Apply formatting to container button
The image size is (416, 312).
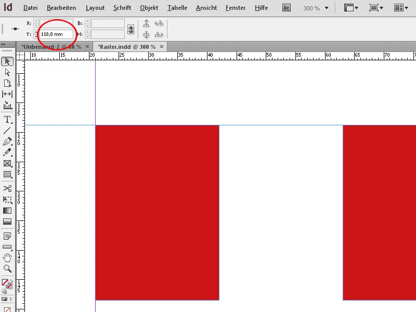(4, 300)
